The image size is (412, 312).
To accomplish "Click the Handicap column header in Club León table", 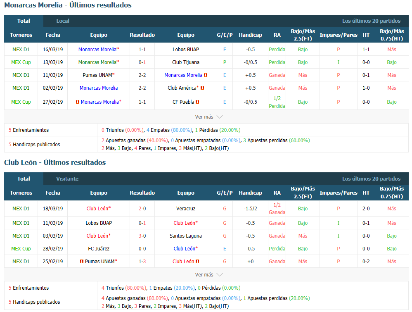I will [251, 193].
